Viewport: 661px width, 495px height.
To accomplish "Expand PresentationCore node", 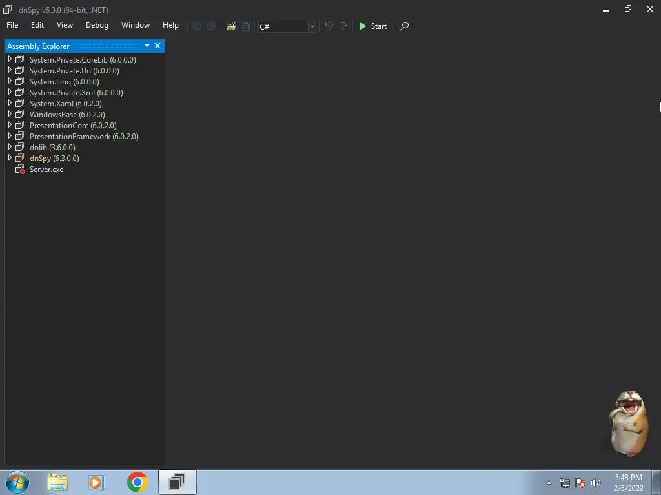I will pos(10,125).
